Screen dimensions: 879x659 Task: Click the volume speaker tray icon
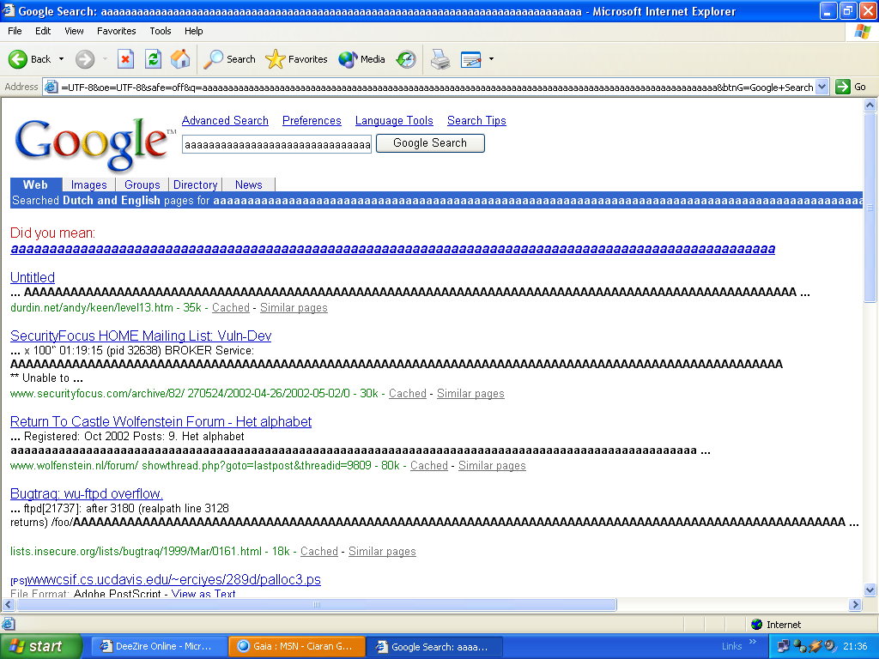tap(830, 646)
